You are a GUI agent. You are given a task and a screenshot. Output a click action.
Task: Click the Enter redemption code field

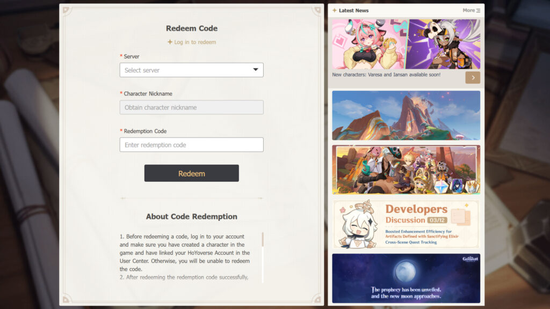pos(191,144)
